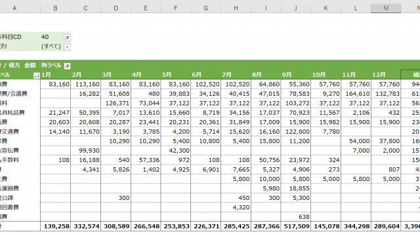Click the 1月 column label cell
Image resolution: width=420 pixels, height=236 pixels.
55,75
